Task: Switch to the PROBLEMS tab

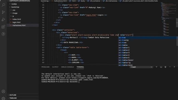Action: point(45,67)
